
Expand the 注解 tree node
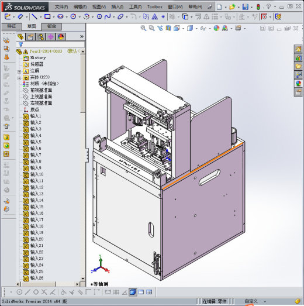[19, 71]
